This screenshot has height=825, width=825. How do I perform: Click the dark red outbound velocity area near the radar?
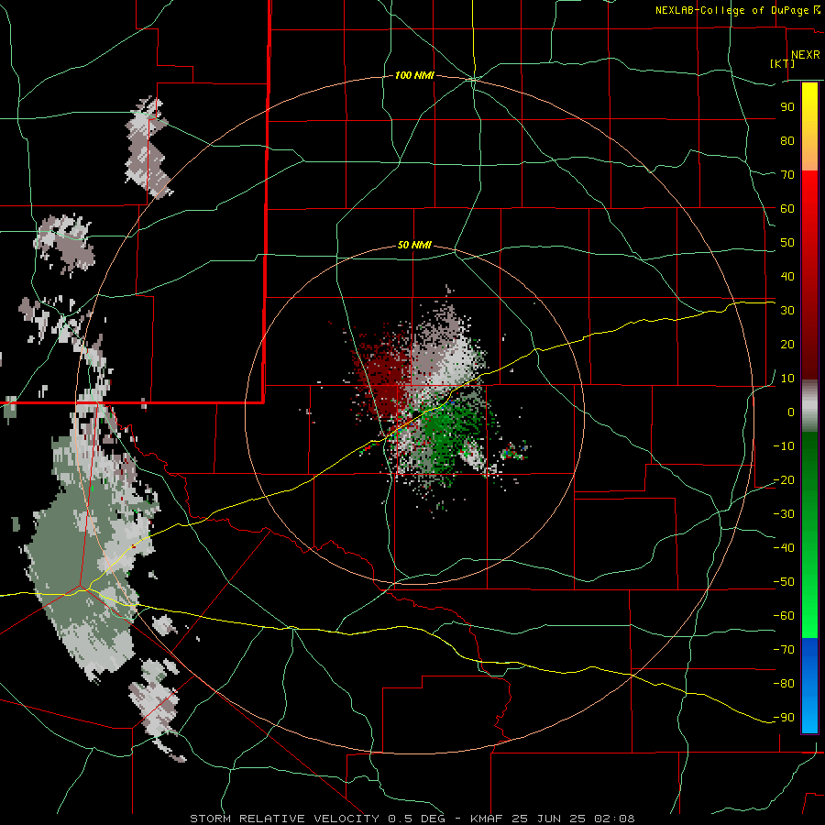pyautogui.click(x=384, y=376)
